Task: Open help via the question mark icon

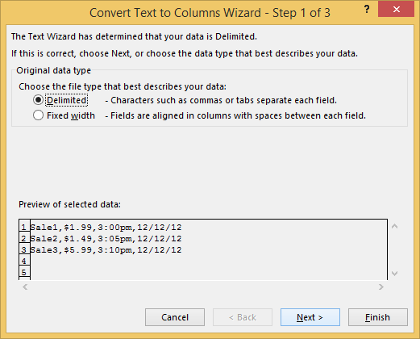Action: click(x=367, y=10)
